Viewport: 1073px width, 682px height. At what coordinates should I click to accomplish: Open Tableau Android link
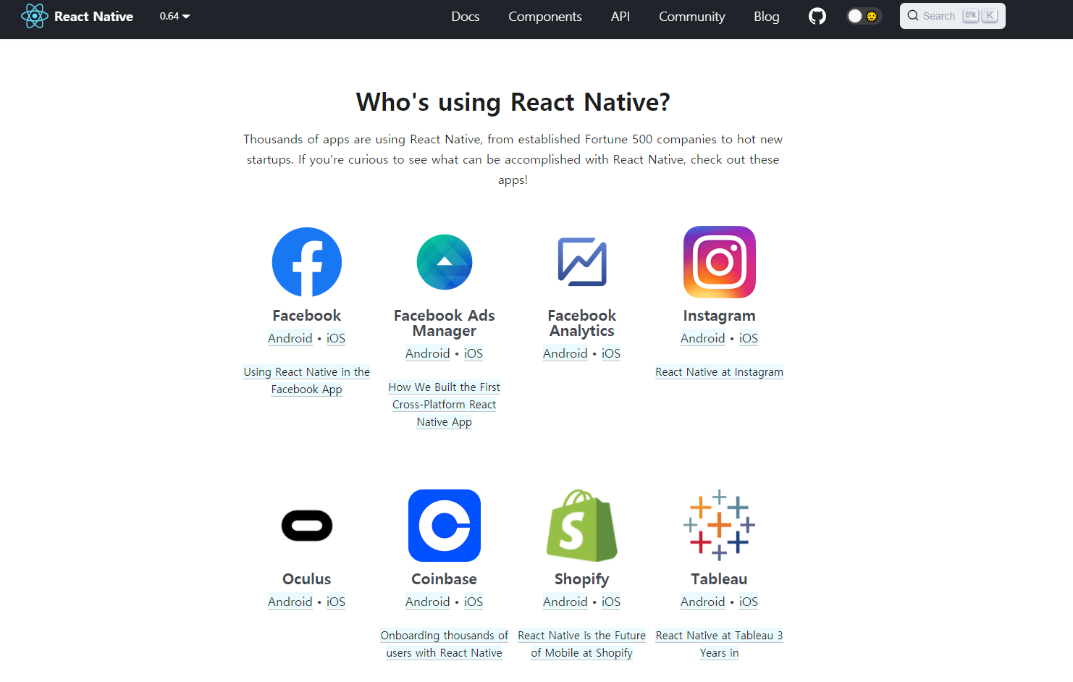(703, 602)
